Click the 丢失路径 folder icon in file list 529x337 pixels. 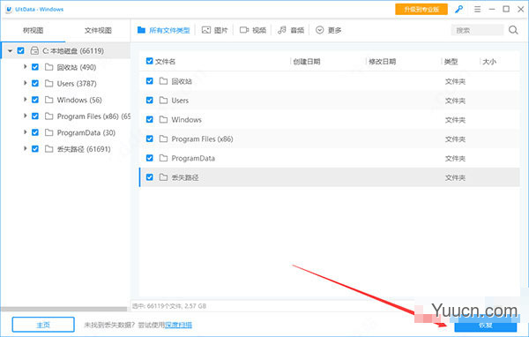164,177
